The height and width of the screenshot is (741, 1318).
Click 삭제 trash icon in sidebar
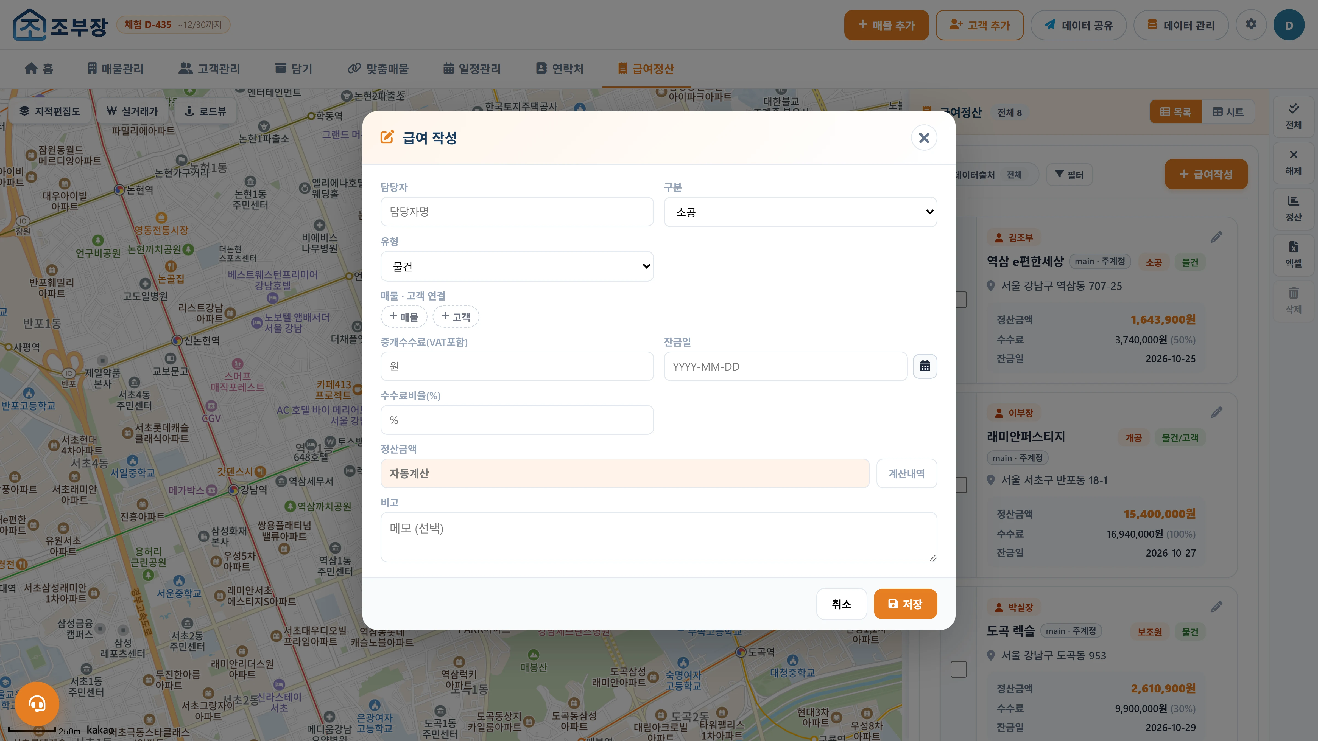pyautogui.click(x=1293, y=301)
